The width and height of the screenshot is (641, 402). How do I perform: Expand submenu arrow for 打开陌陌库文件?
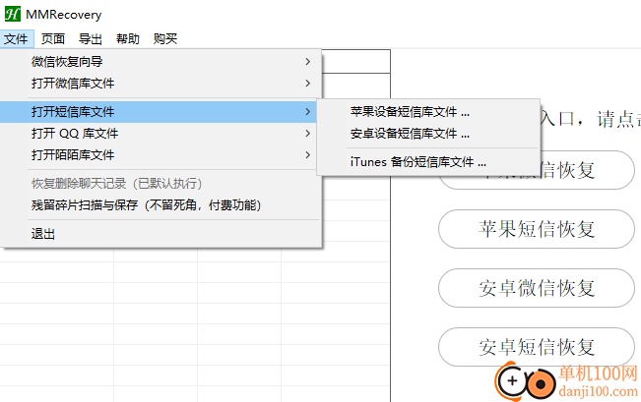[x=308, y=155]
